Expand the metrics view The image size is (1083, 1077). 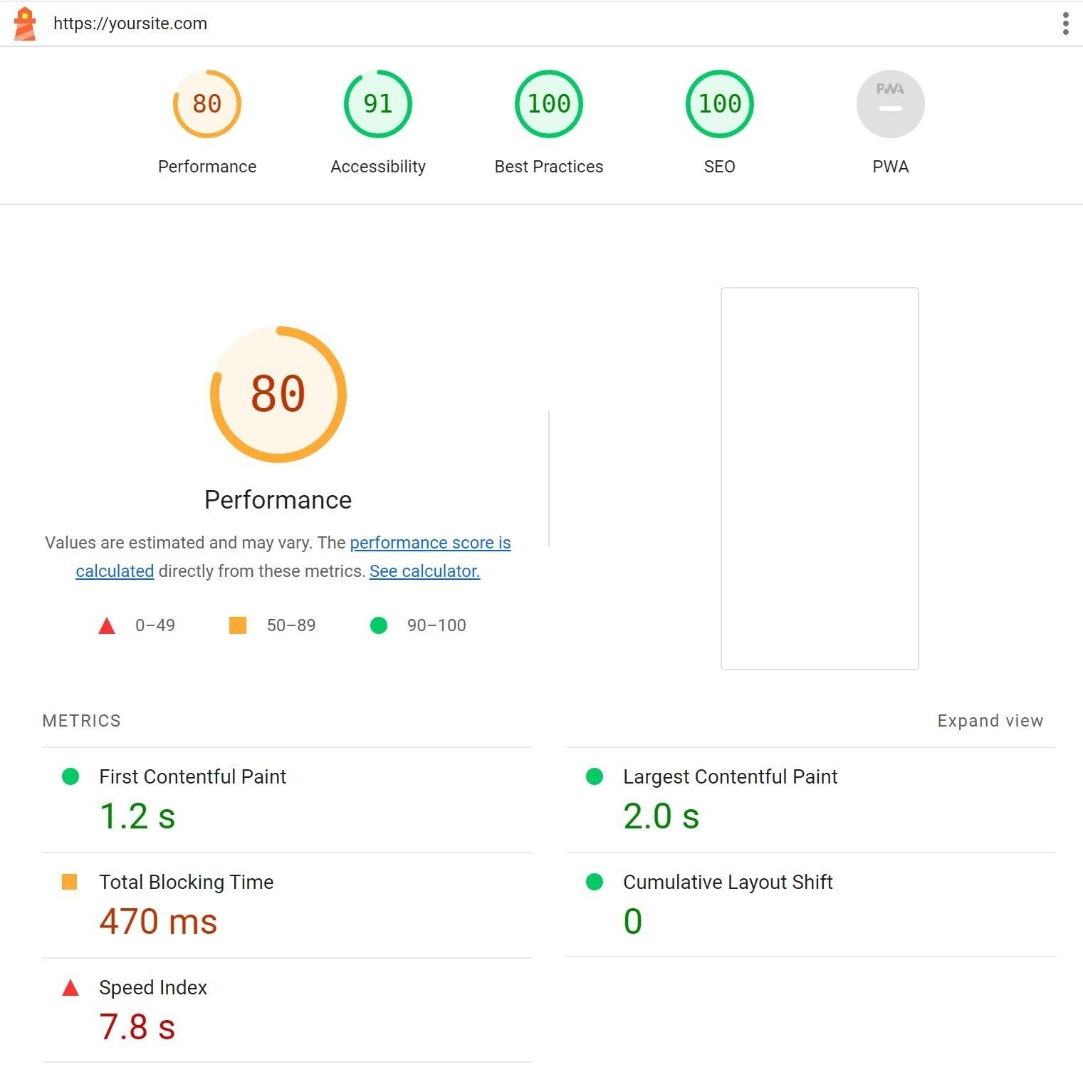tap(990, 721)
